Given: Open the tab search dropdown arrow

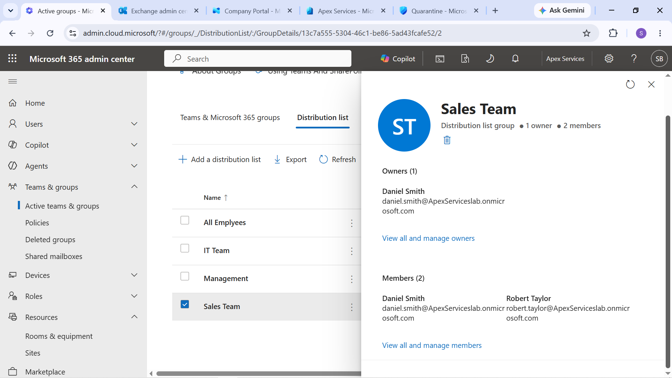Looking at the screenshot, I should 11,11.
